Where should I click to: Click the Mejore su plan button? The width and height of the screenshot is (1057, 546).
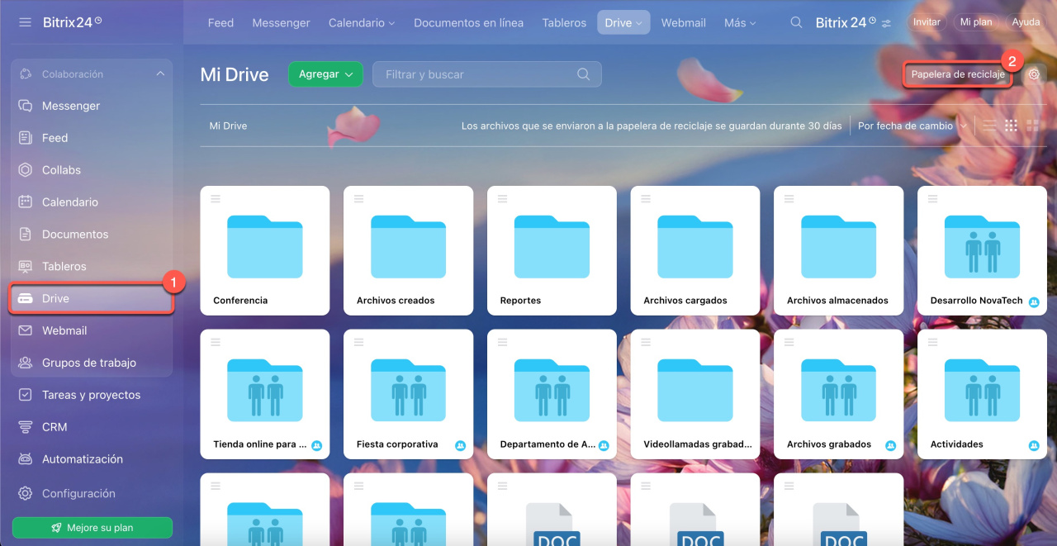pyautogui.click(x=92, y=528)
